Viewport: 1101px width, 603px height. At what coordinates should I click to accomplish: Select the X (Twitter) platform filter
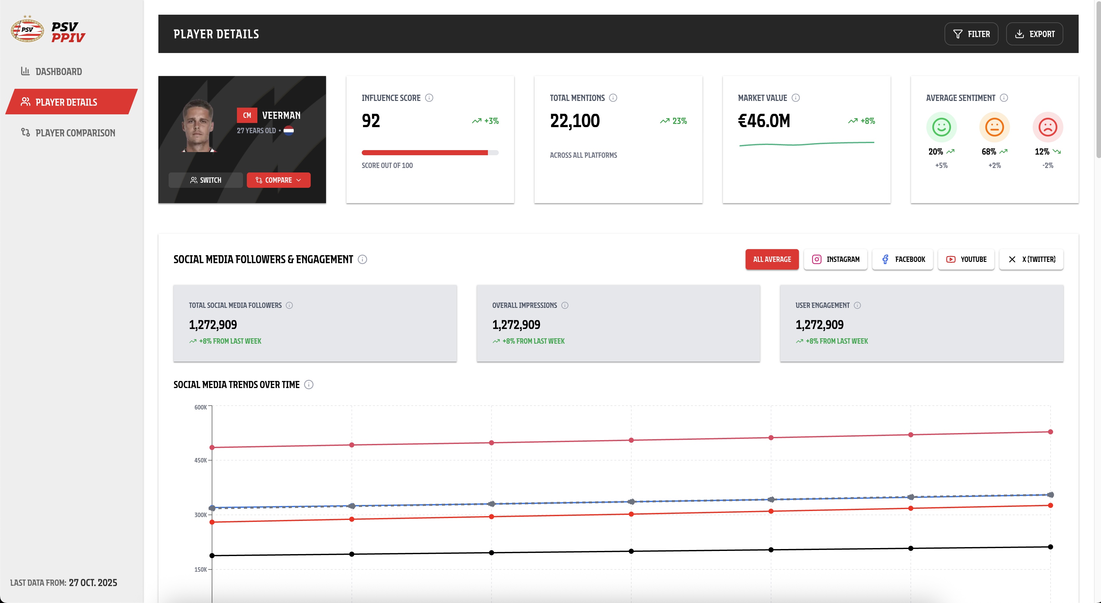pos(1031,259)
